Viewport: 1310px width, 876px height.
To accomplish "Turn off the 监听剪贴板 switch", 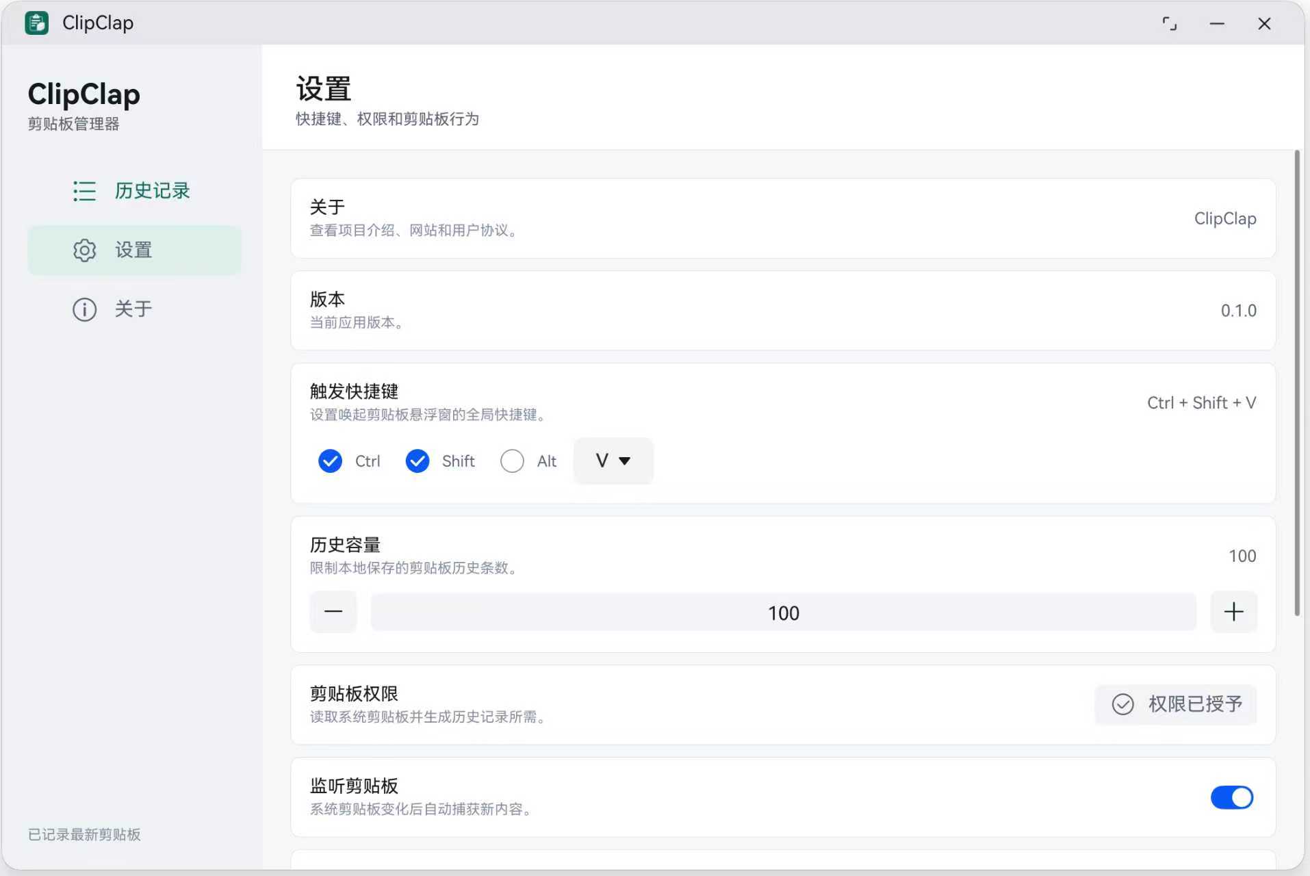I will (x=1232, y=797).
